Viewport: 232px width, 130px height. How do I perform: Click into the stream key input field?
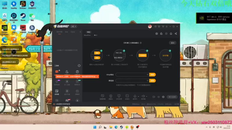click(x=133, y=81)
